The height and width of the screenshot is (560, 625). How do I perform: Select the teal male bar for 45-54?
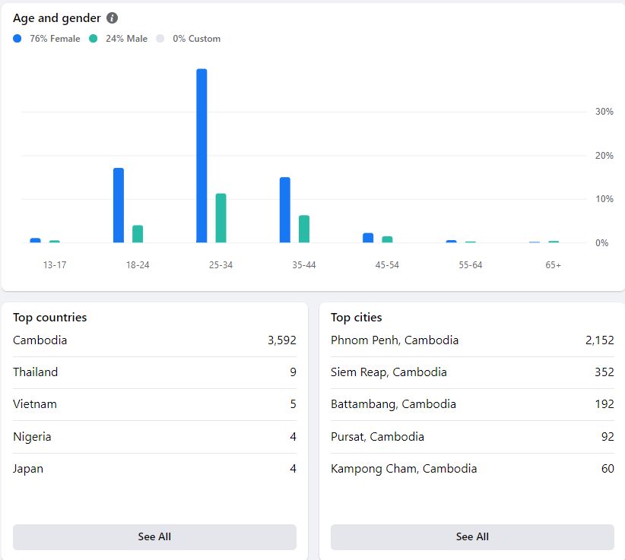tap(387, 239)
